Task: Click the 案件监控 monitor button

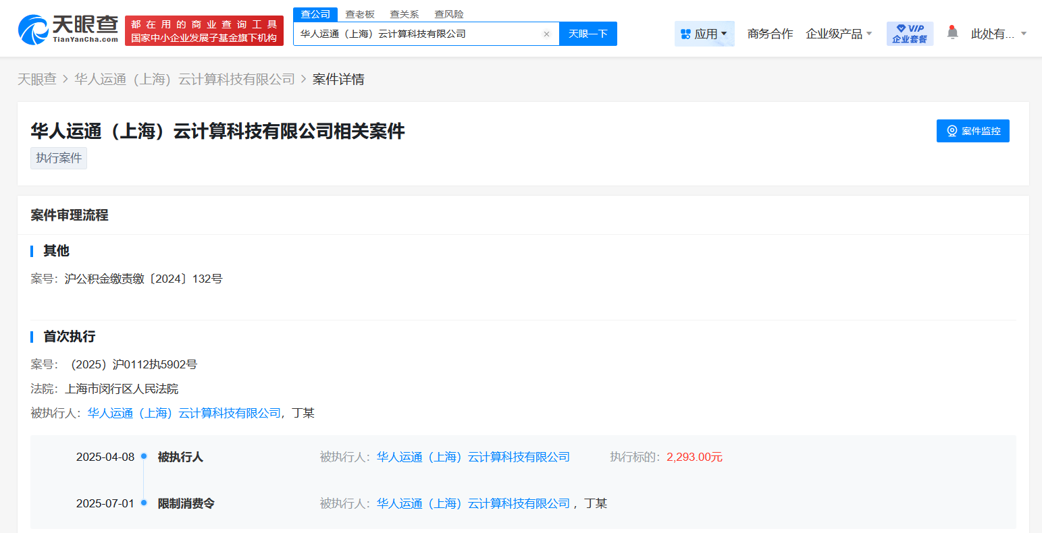Action: (973, 131)
